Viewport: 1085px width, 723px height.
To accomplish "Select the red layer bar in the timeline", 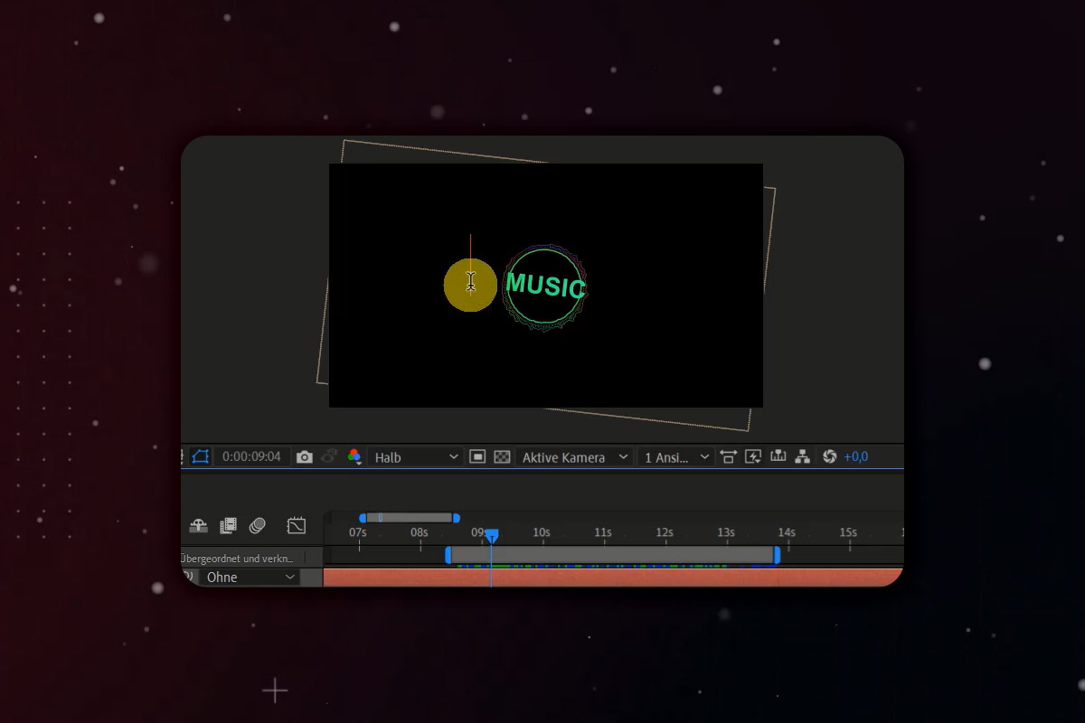I will [613, 577].
